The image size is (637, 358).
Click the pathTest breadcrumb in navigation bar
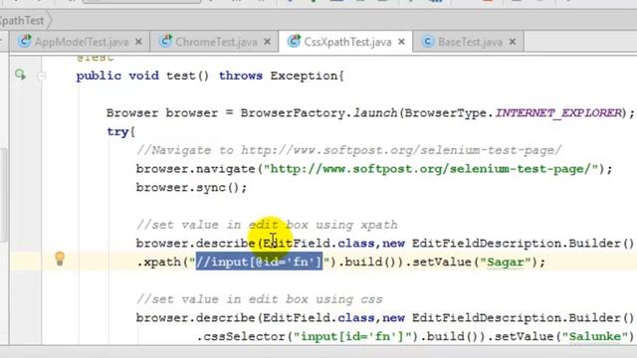pos(22,20)
